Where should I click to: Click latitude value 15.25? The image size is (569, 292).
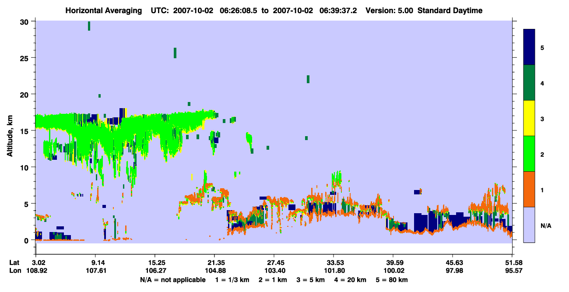coord(155,263)
